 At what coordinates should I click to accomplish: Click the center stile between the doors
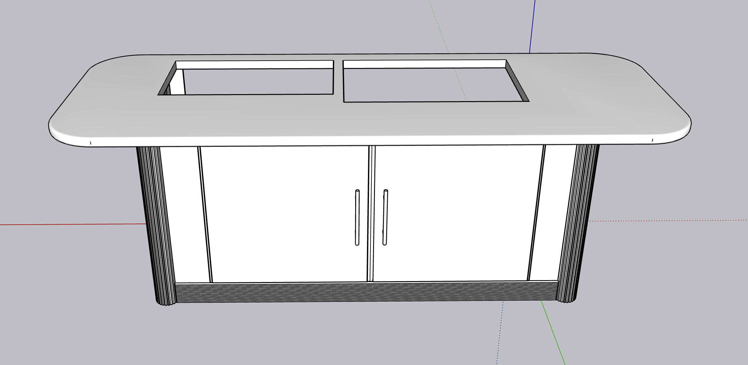371,214
